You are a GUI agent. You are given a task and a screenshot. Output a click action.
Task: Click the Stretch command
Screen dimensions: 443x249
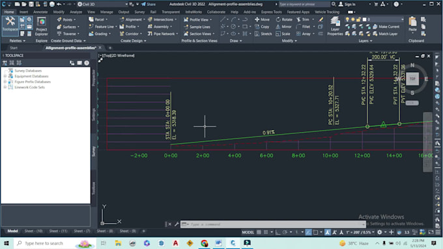tap(263, 34)
